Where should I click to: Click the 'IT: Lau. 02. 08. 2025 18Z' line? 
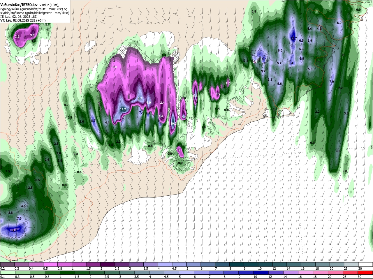pos(18,17)
